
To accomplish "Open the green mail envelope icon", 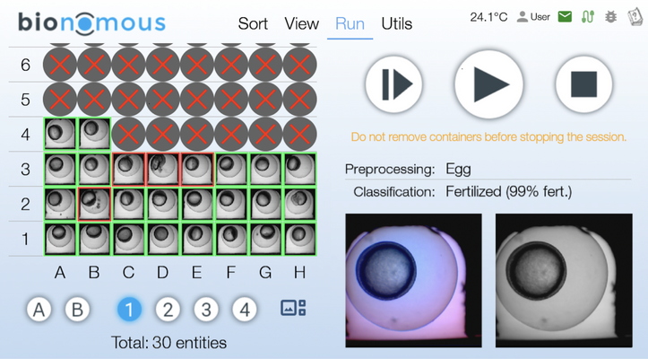I will pyautogui.click(x=565, y=17).
